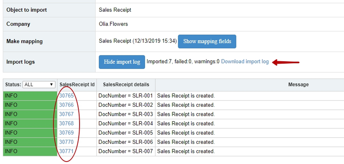Select the DocNumber = SLR-001 cell

126,96
